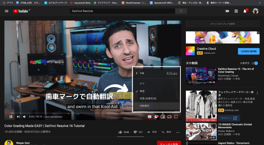Open the account avatar menu
This screenshot has width=264, height=145.
coord(255,11)
